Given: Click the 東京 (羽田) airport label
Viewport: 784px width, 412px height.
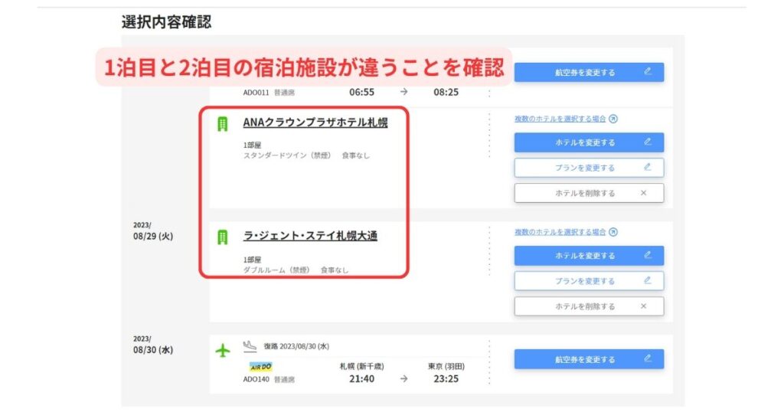Looking at the screenshot, I should click(x=446, y=367).
